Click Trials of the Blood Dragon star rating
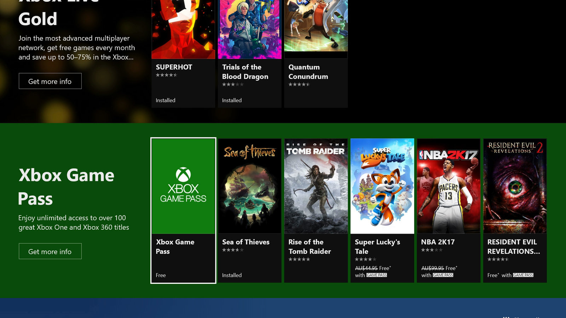Screen dimensions: 566x318 coord(233,84)
